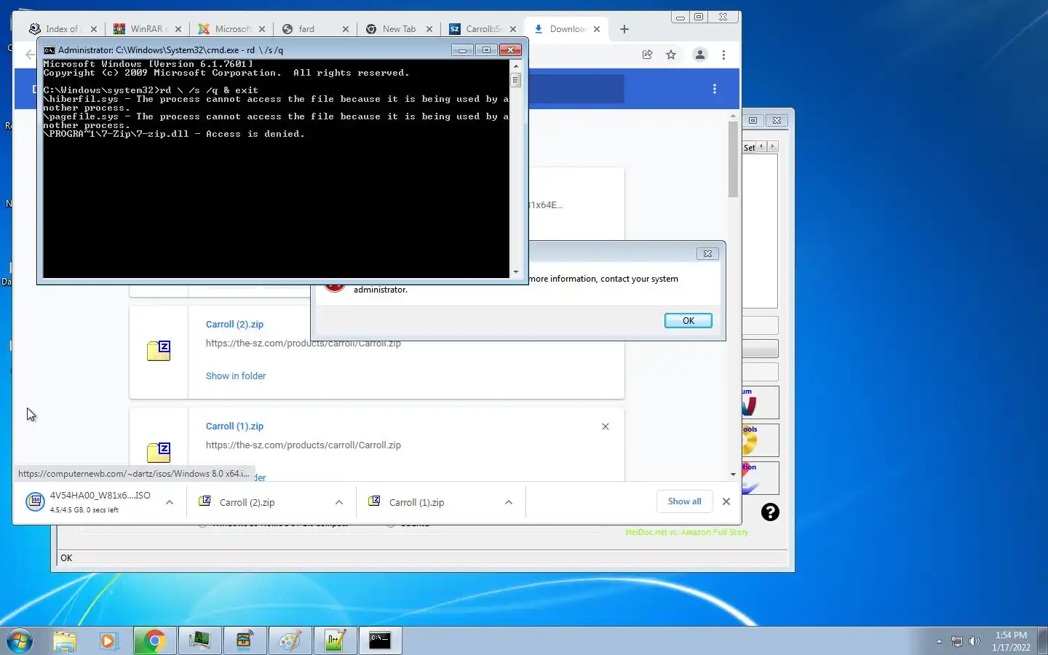Expand options chevron for Carroll (2).zip download
Screen dimensions: 1048x655
pyautogui.click(x=339, y=502)
